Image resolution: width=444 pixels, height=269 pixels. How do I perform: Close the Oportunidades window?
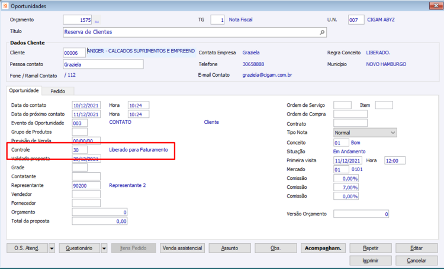(436, 6)
